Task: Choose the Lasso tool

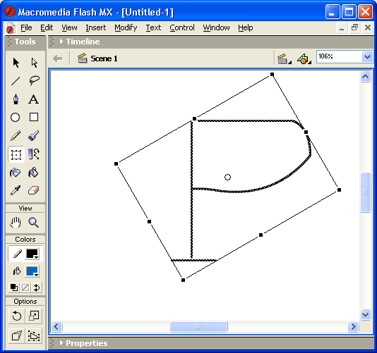Action: tap(34, 81)
